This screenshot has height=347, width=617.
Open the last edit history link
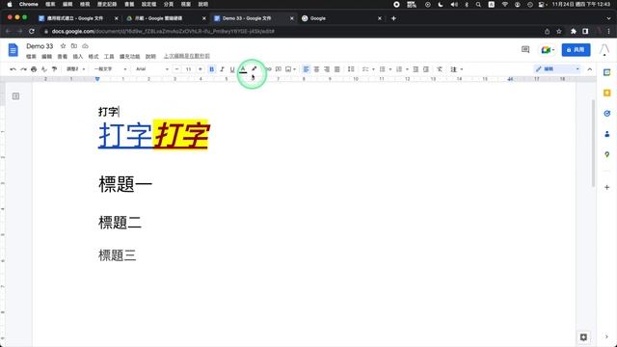coord(186,56)
